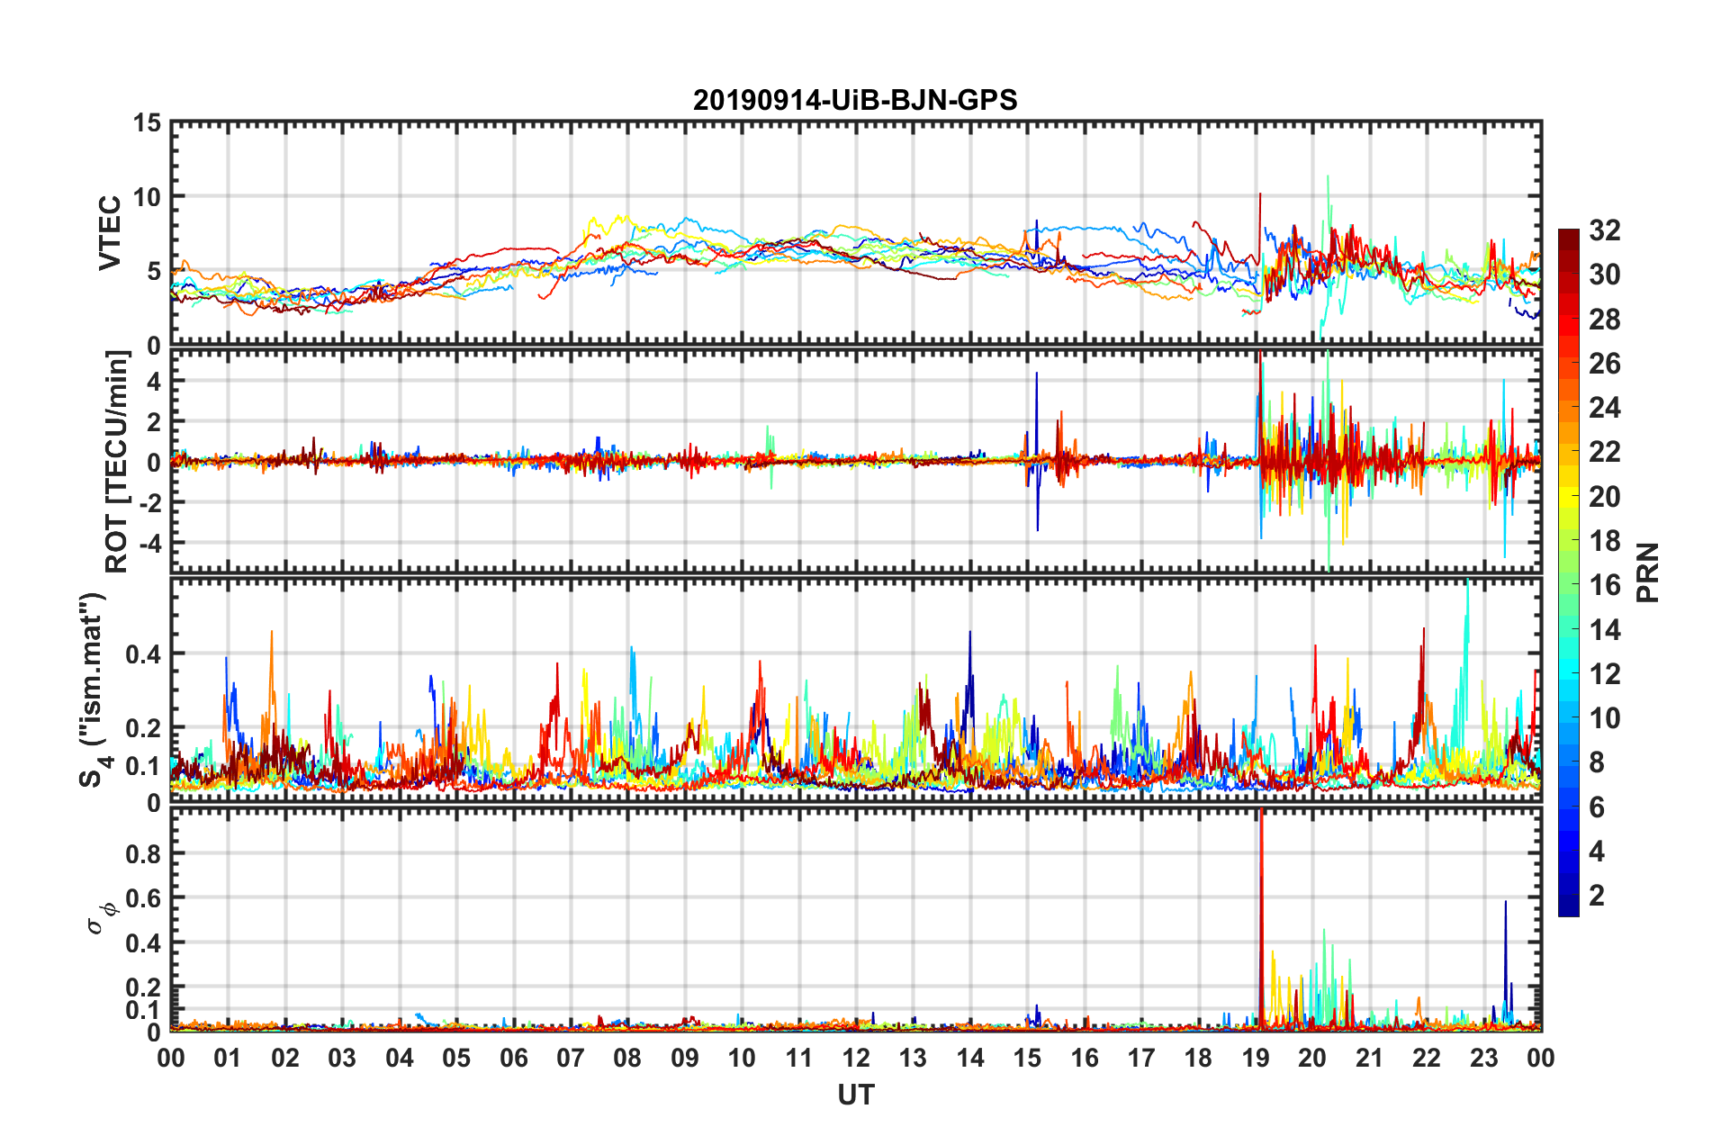Click UT axis tick label 01
The width and height of the screenshot is (1712, 1145).
pyautogui.click(x=228, y=1058)
